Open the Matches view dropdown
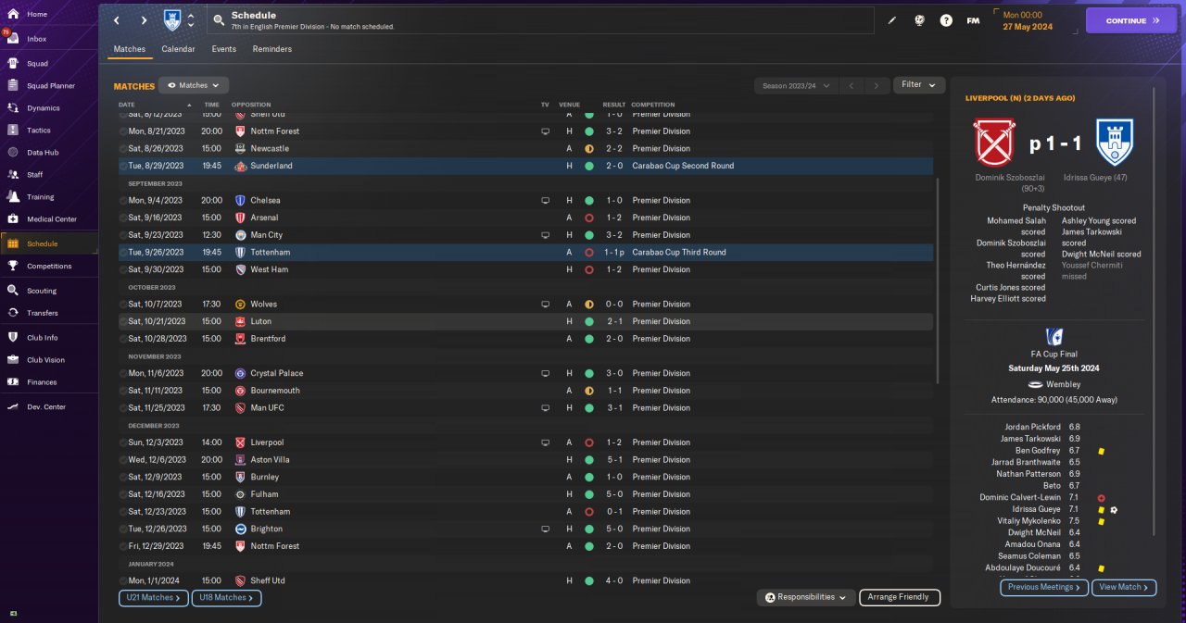 coord(194,85)
